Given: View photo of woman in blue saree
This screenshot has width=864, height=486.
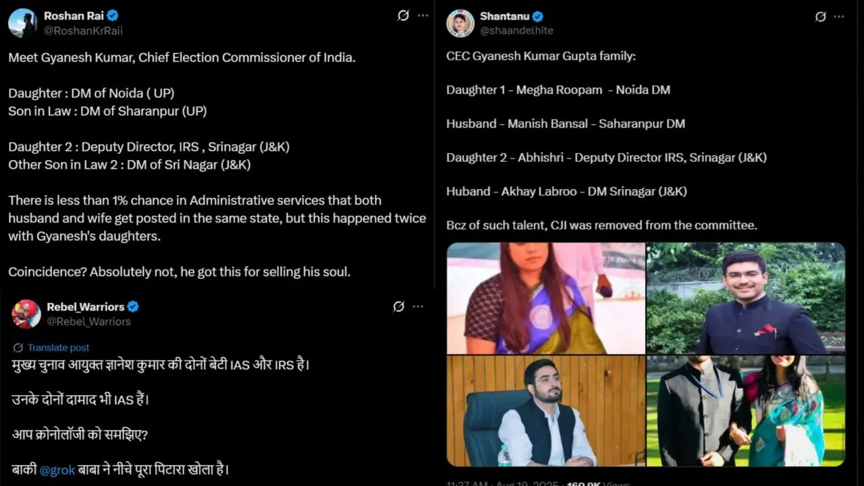Looking at the screenshot, I should click(546, 298).
